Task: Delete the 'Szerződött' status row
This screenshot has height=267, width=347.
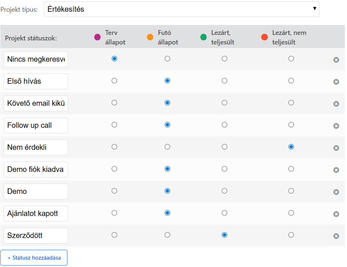Action: (x=336, y=236)
